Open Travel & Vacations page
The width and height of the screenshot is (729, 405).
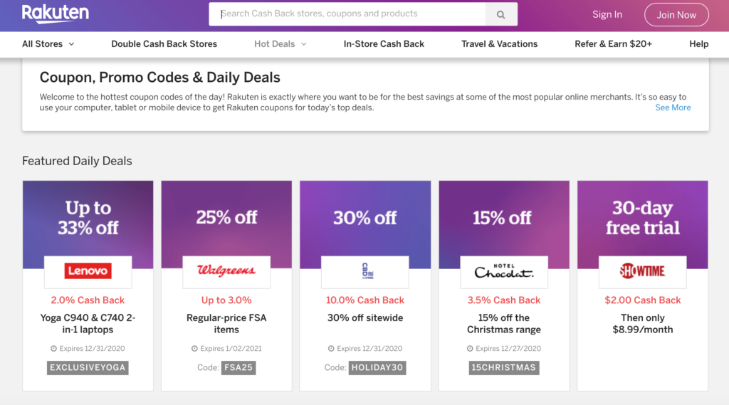[499, 43]
